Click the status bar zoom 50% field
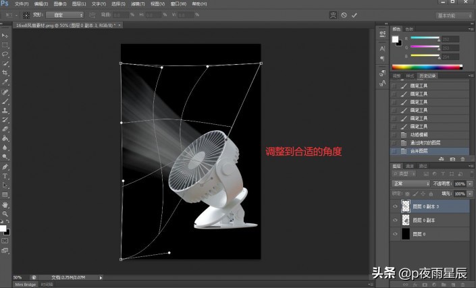The width and height of the screenshot is (476, 288). coord(21,277)
